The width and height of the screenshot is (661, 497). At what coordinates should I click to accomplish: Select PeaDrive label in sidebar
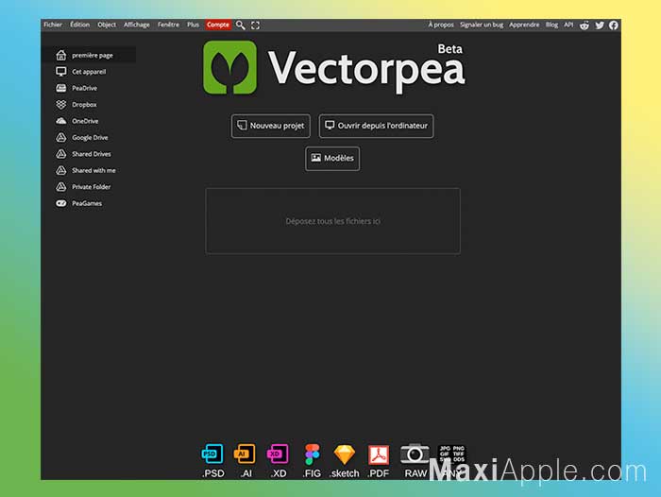[x=84, y=88]
